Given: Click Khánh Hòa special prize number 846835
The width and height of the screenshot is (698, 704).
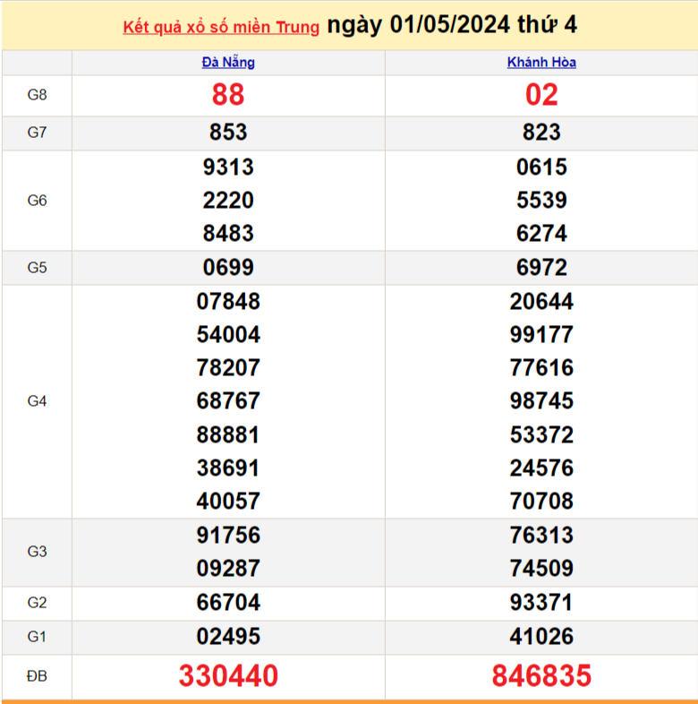Looking at the screenshot, I should click(x=541, y=675).
